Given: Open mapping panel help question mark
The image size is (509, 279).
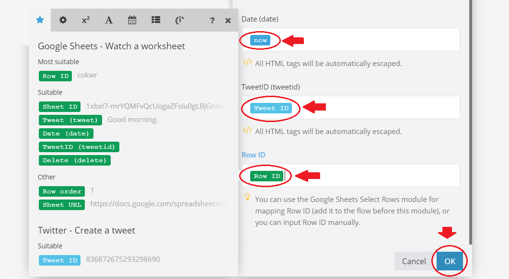Looking at the screenshot, I should click(x=212, y=21).
